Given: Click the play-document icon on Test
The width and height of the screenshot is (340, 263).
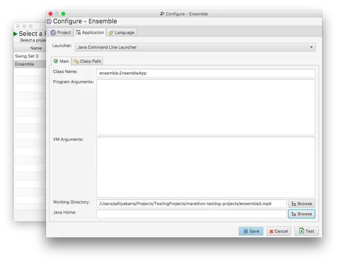Looking at the screenshot, I should tap(302, 231).
